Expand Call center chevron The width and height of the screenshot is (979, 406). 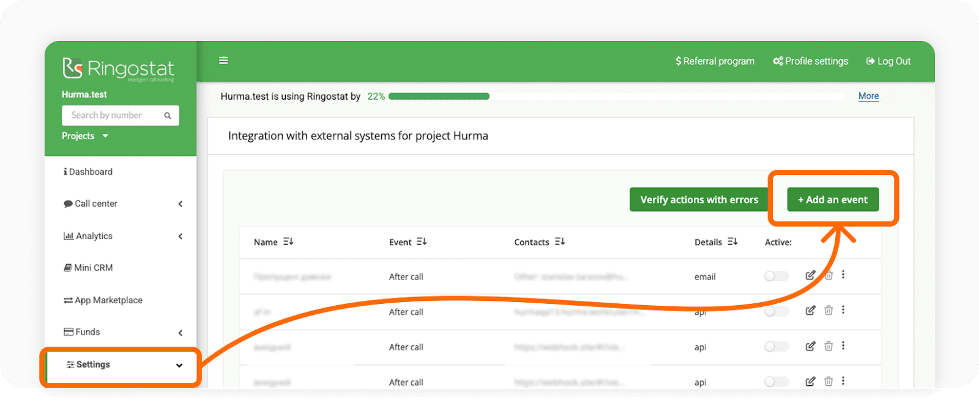(x=181, y=204)
